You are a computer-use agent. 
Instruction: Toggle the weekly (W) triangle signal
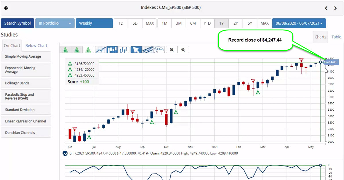click(x=77, y=50)
